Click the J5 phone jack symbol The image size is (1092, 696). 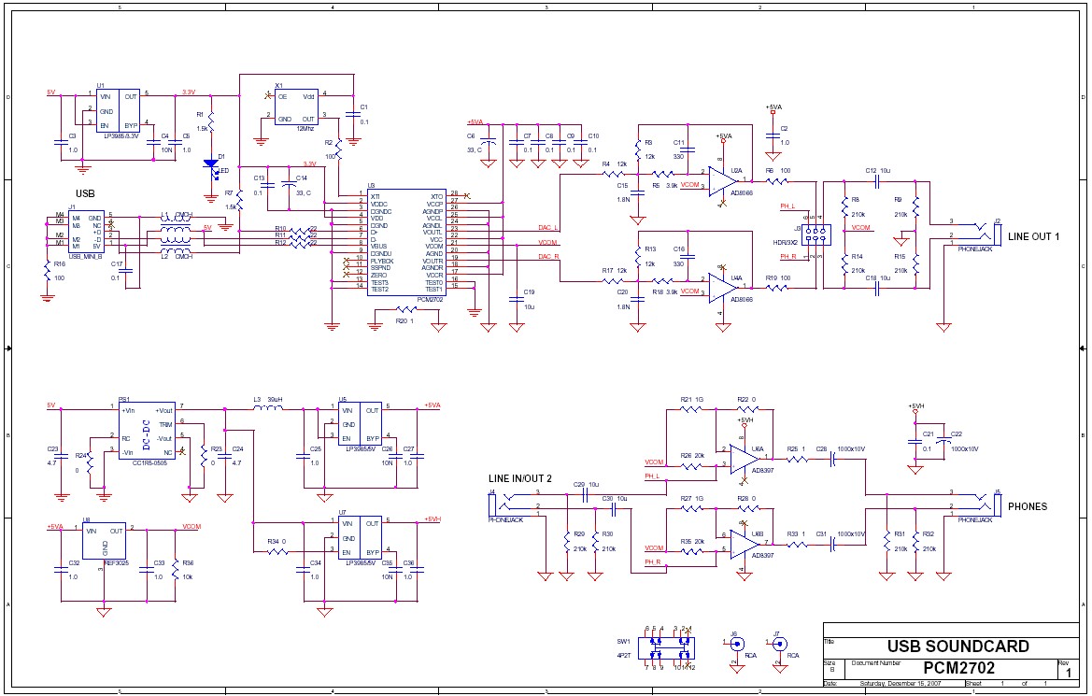[978, 506]
